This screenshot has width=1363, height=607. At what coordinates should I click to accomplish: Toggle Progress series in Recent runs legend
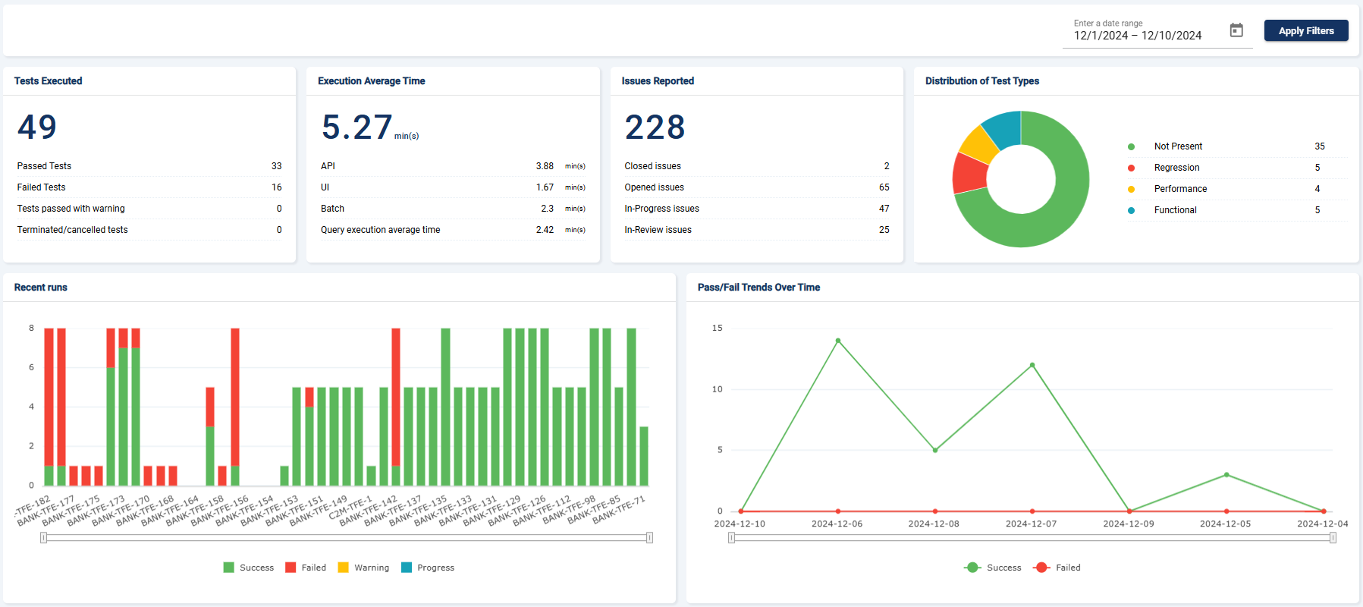[428, 568]
